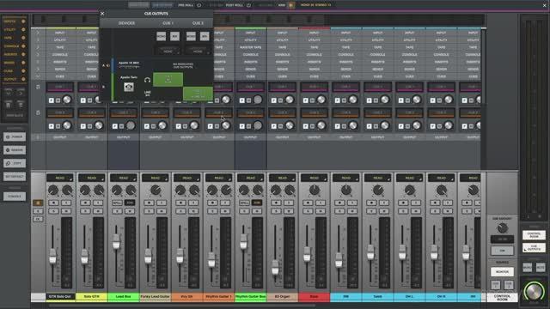This screenshot has width=550, height=309.
Task: Toggle the Cue 1 MONO button
Action: 161,36
